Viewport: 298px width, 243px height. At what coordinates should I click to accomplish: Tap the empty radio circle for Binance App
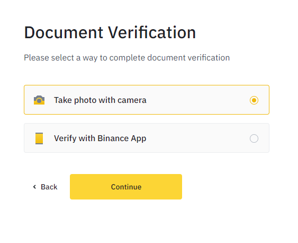(254, 138)
